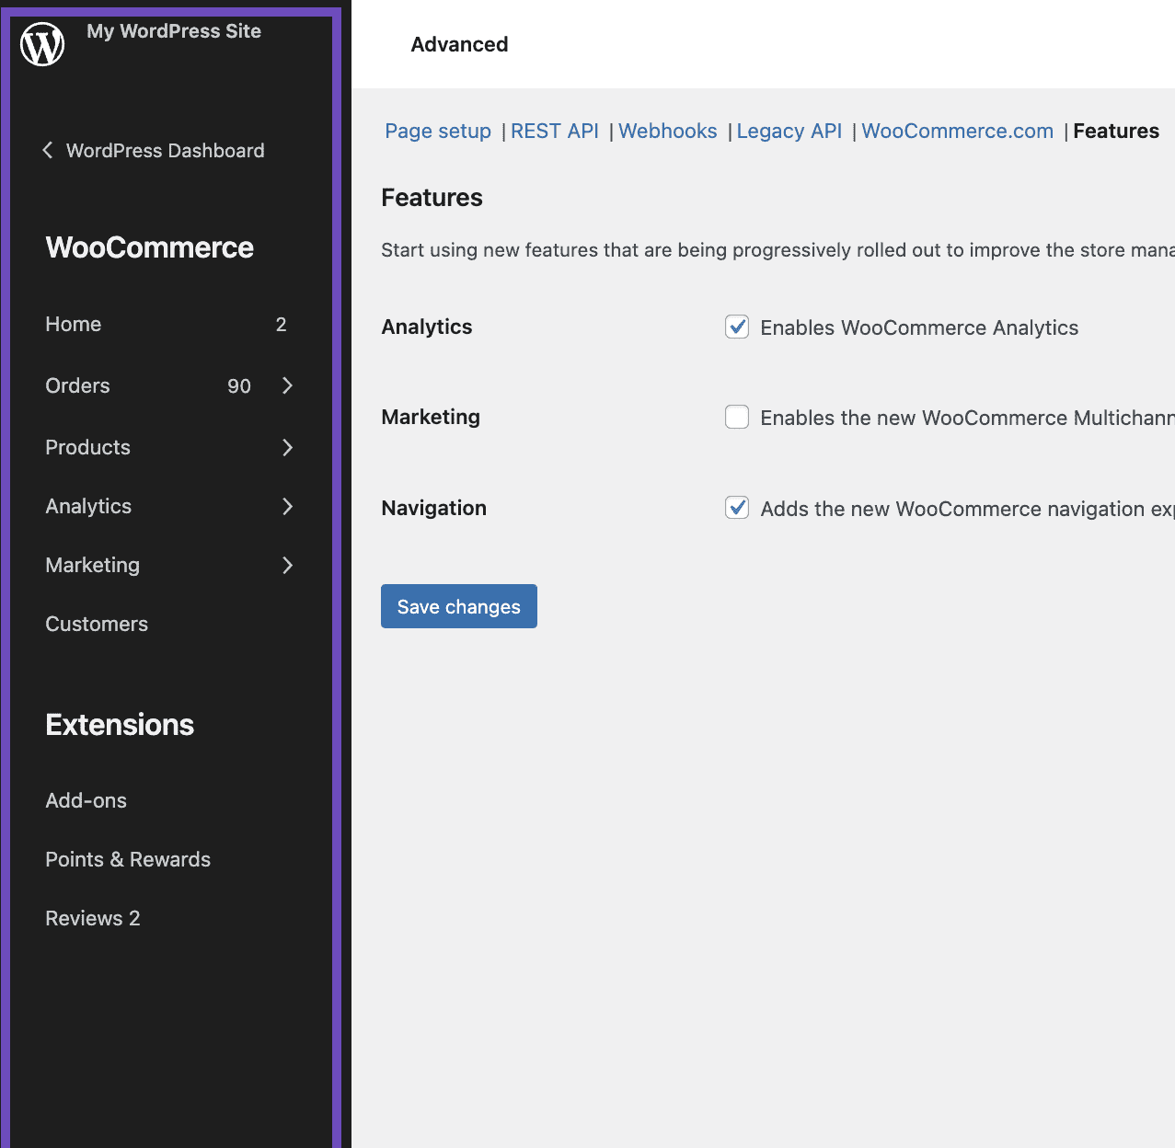Click the back arrow beside WordPress Dashboard

point(47,150)
